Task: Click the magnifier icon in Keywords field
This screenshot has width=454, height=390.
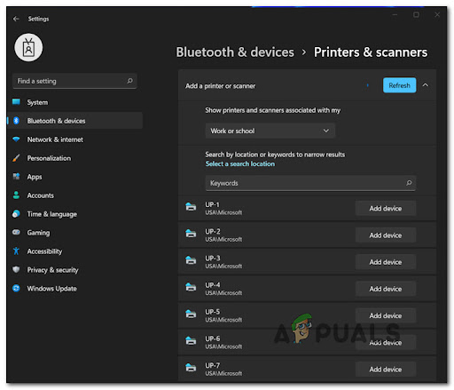Action: point(409,183)
